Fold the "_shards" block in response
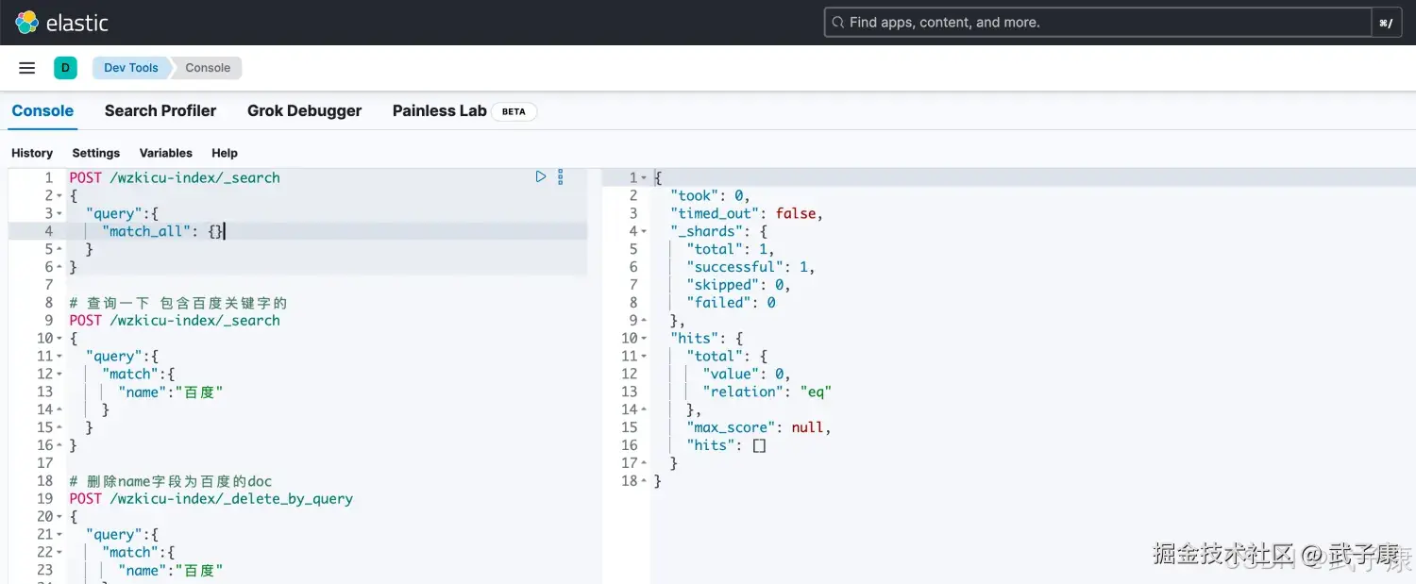 (x=644, y=232)
